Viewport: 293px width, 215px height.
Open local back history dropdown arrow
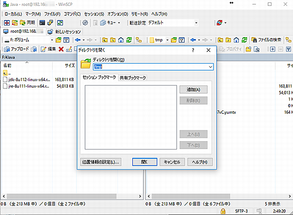[x=84, y=40]
